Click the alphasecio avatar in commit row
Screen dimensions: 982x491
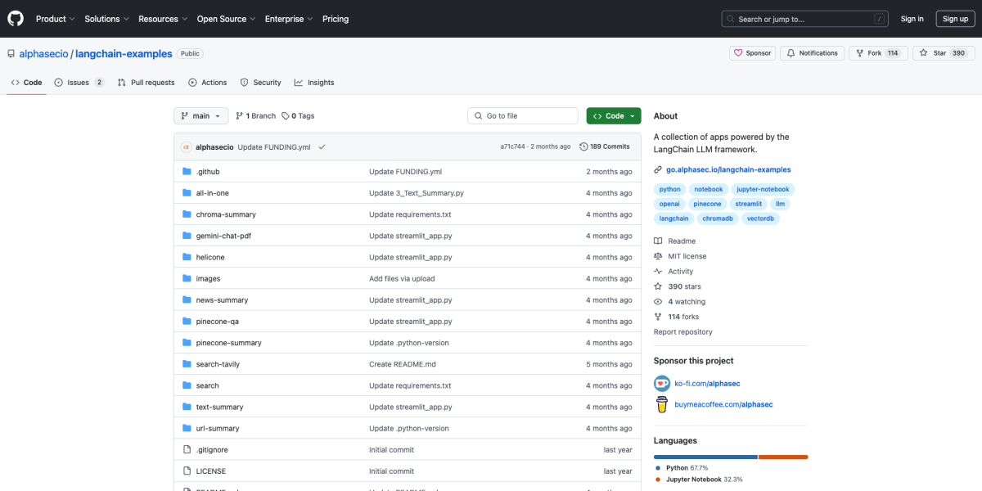[x=187, y=146]
